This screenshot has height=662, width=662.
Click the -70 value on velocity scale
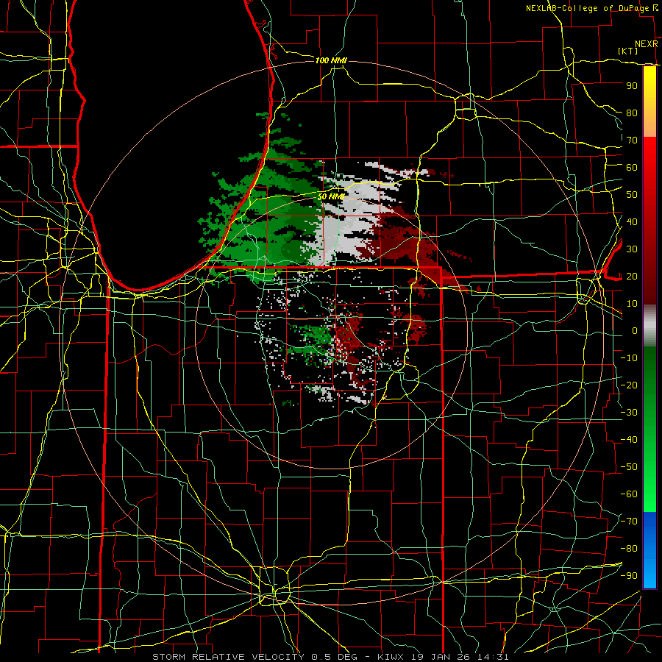pos(629,522)
